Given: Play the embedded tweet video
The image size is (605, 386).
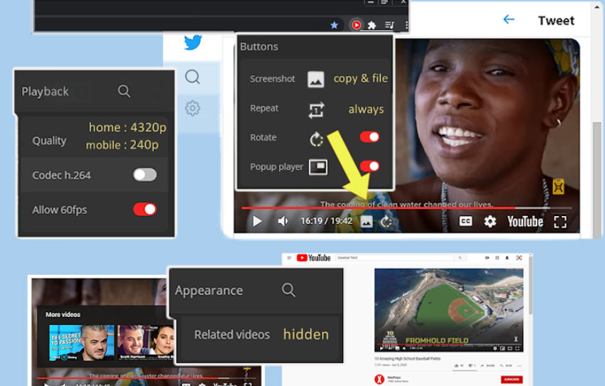Looking at the screenshot, I should click(x=257, y=221).
